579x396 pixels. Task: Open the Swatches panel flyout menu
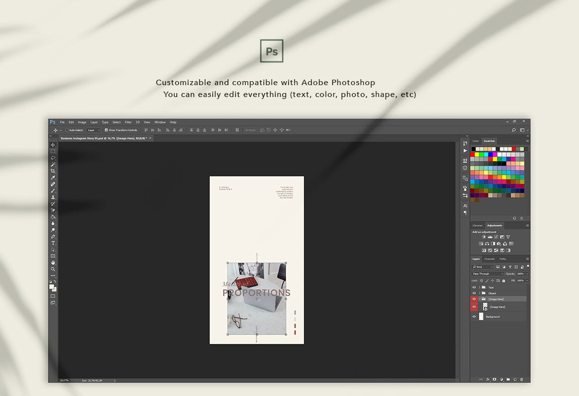[x=528, y=141]
